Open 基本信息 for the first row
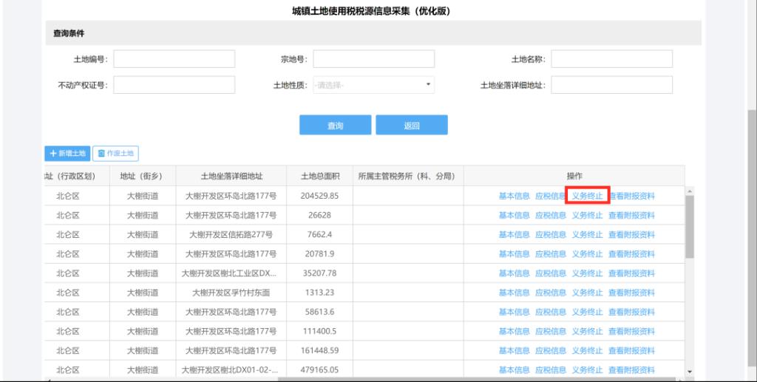The image size is (757, 382). [x=514, y=196]
